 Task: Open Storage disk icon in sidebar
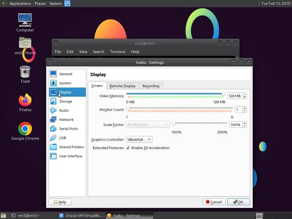(53, 101)
